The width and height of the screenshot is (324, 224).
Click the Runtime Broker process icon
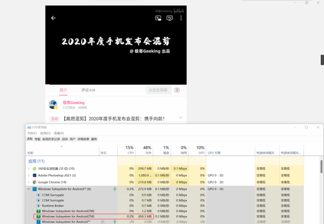pyautogui.click(x=38, y=206)
